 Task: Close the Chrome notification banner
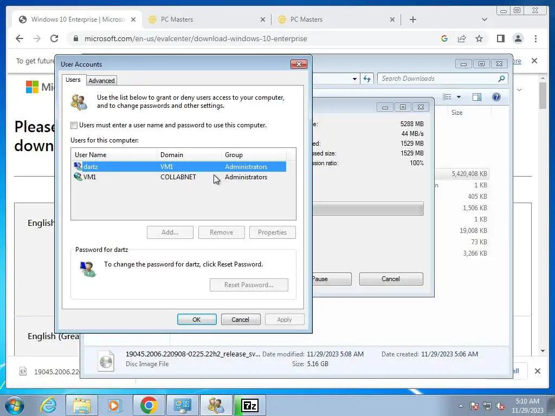click(534, 61)
